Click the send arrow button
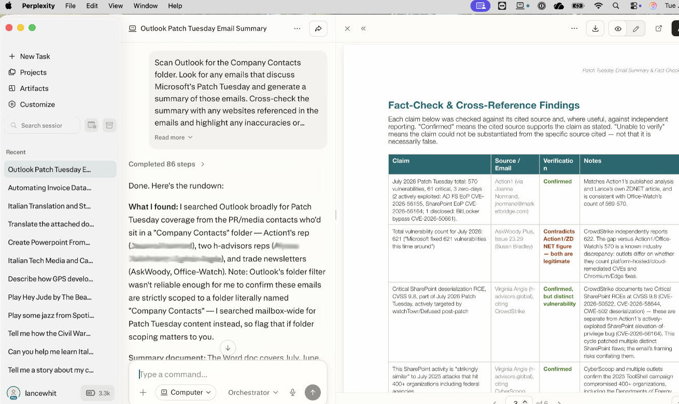 (x=313, y=393)
